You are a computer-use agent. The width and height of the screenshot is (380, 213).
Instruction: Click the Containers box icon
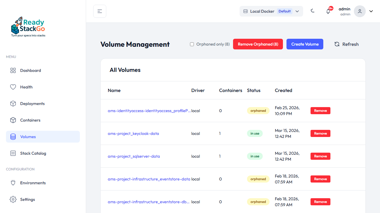click(x=13, y=120)
